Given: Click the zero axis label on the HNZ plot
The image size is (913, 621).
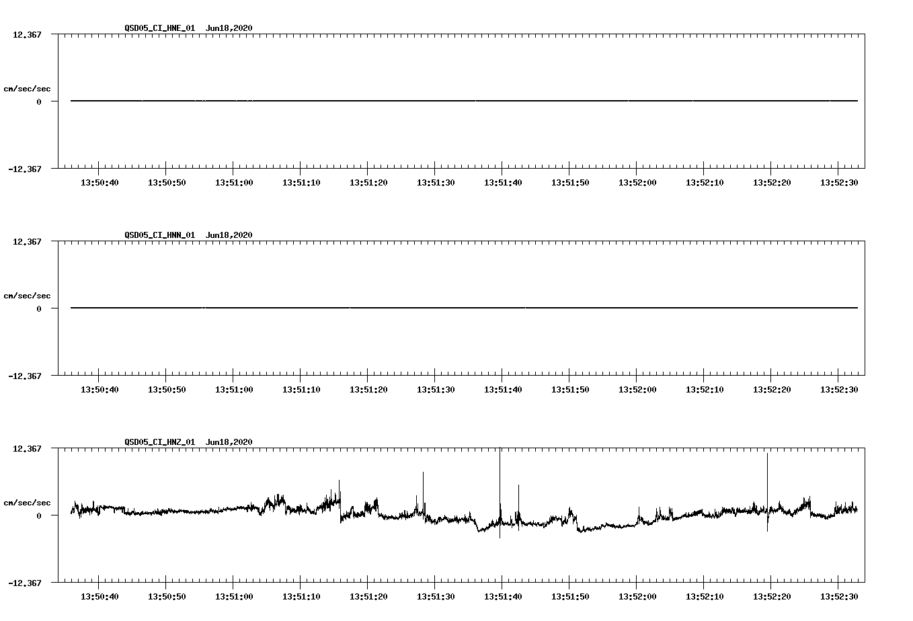Looking at the screenshot, I should [x=39, y=515].
